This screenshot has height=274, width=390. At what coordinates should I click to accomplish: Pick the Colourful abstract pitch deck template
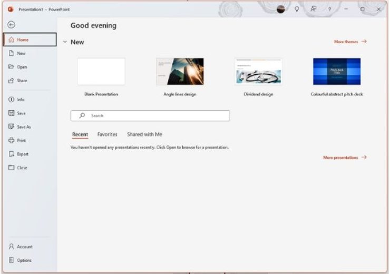pos(337,72)
